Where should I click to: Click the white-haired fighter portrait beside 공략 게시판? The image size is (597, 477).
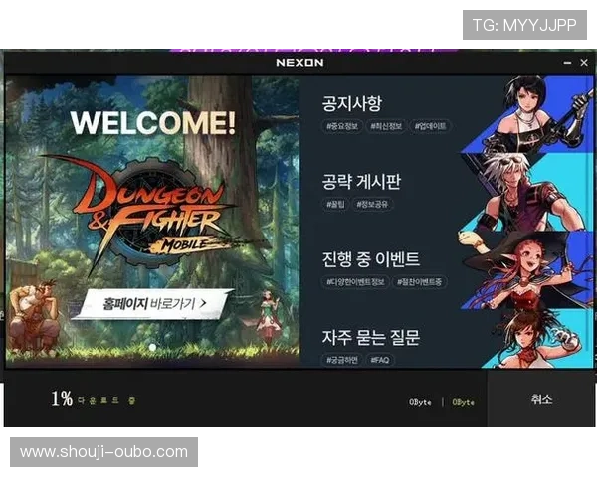pyautogui.click(x=527, y=189)
